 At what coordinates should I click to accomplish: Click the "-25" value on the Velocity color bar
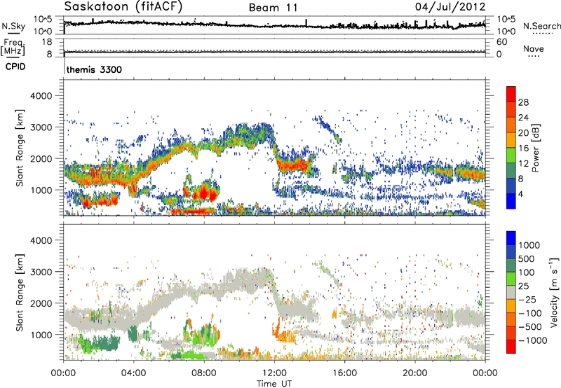(x=527, y=300)
